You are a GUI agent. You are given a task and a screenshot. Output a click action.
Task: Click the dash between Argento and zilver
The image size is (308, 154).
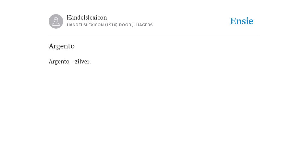click(72, 62)
